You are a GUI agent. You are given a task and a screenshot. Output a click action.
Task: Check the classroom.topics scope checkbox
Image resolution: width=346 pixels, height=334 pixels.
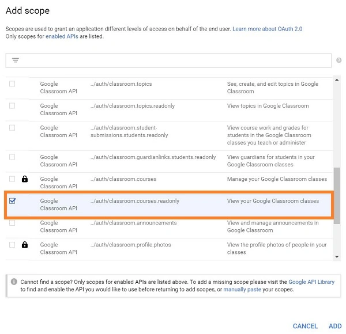(x=12, y=83)
